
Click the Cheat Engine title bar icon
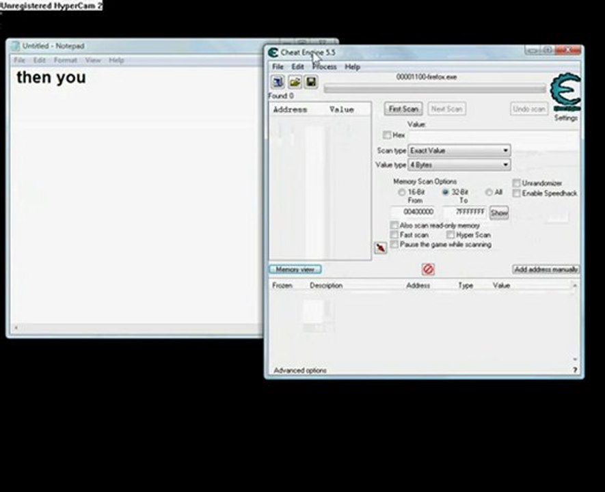point(273,53)
